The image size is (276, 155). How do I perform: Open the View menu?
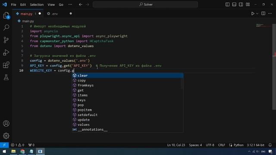pyautogui.click(x=51, y=5)
